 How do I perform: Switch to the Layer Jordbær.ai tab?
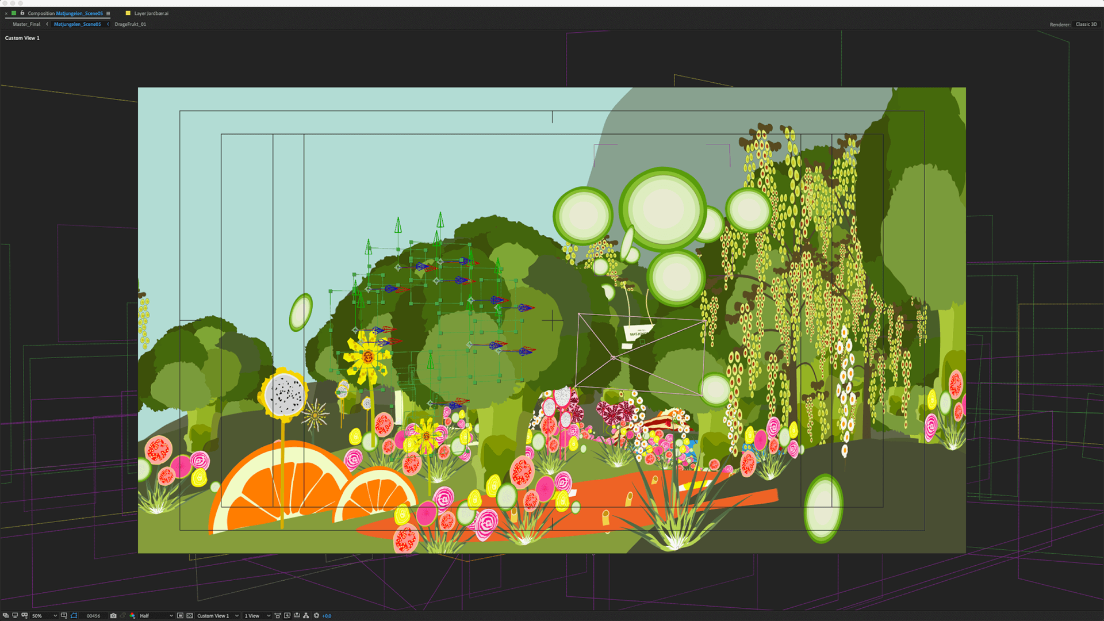pos(151,13)
